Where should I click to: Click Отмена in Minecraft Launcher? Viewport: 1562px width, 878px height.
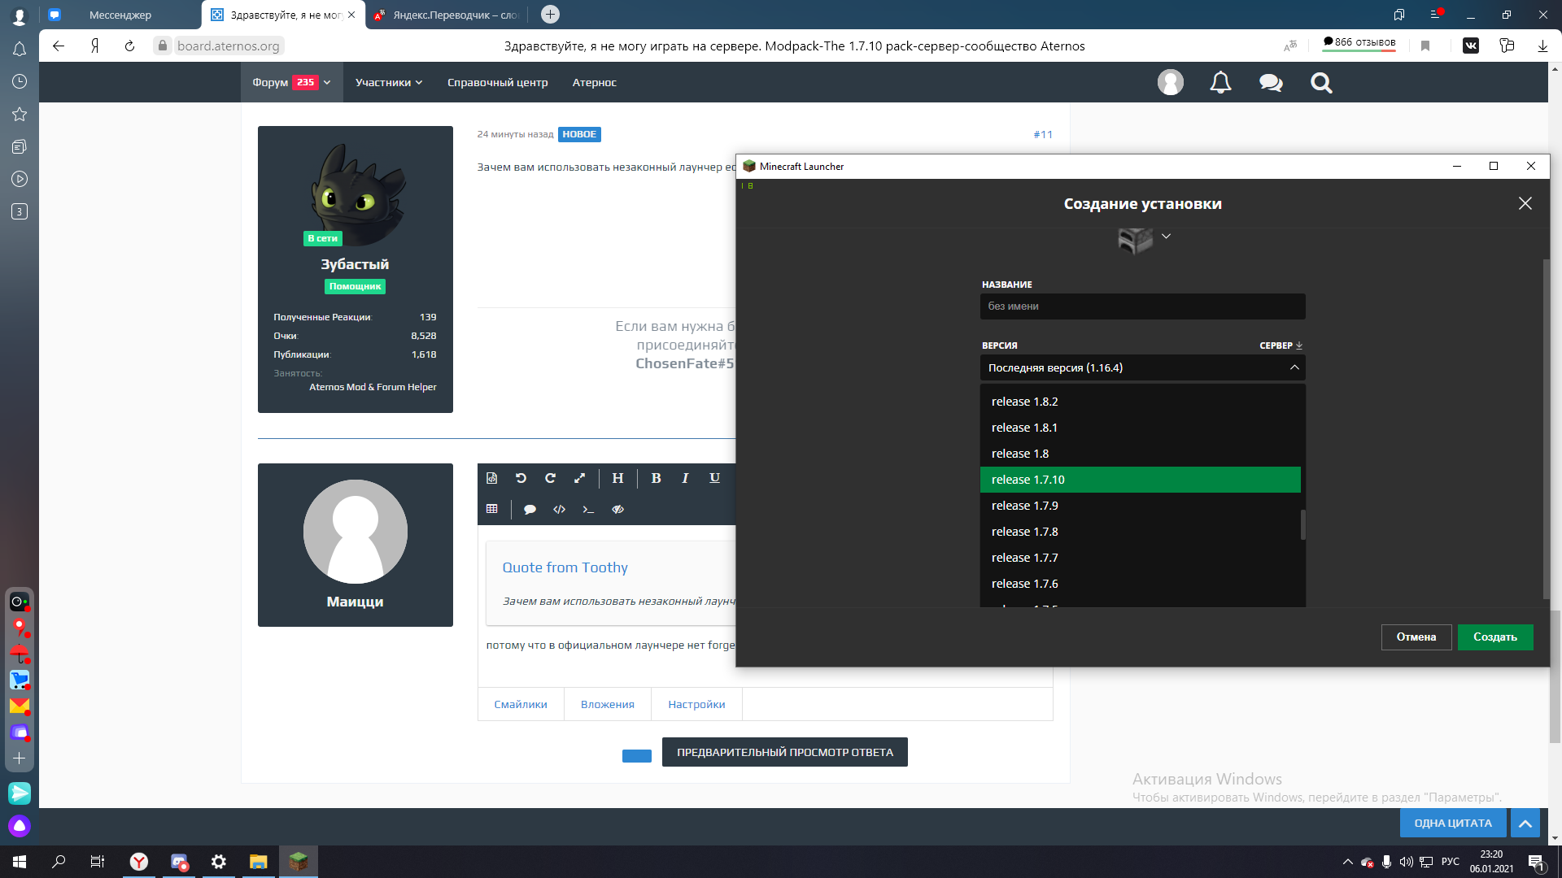point(1416,637)
